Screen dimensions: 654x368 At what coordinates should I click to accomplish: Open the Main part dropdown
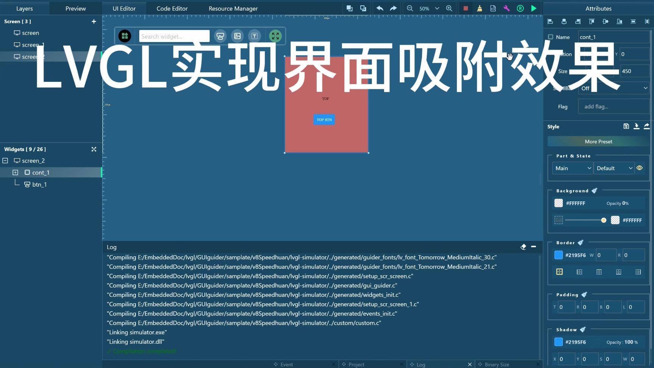(572, 168)
